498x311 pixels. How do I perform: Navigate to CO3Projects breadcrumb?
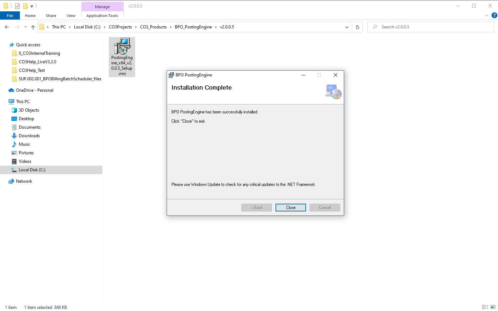[120, 27]
